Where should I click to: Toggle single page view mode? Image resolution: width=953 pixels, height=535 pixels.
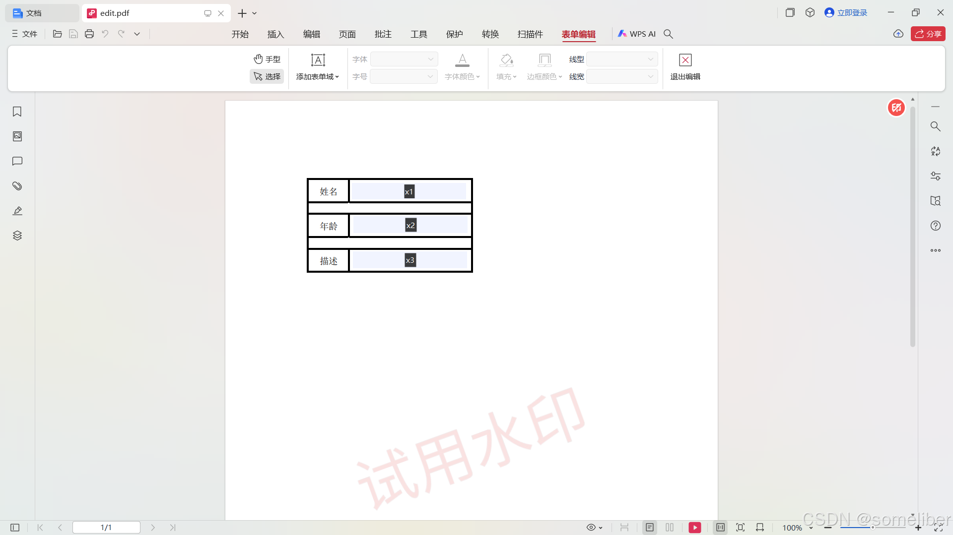pos(650,528)
